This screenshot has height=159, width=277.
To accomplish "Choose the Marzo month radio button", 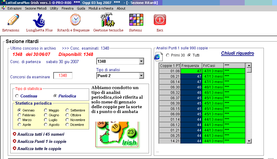I will (19, 120).
